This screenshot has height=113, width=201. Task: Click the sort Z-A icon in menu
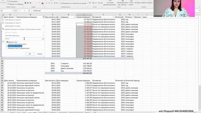point(3,23)
